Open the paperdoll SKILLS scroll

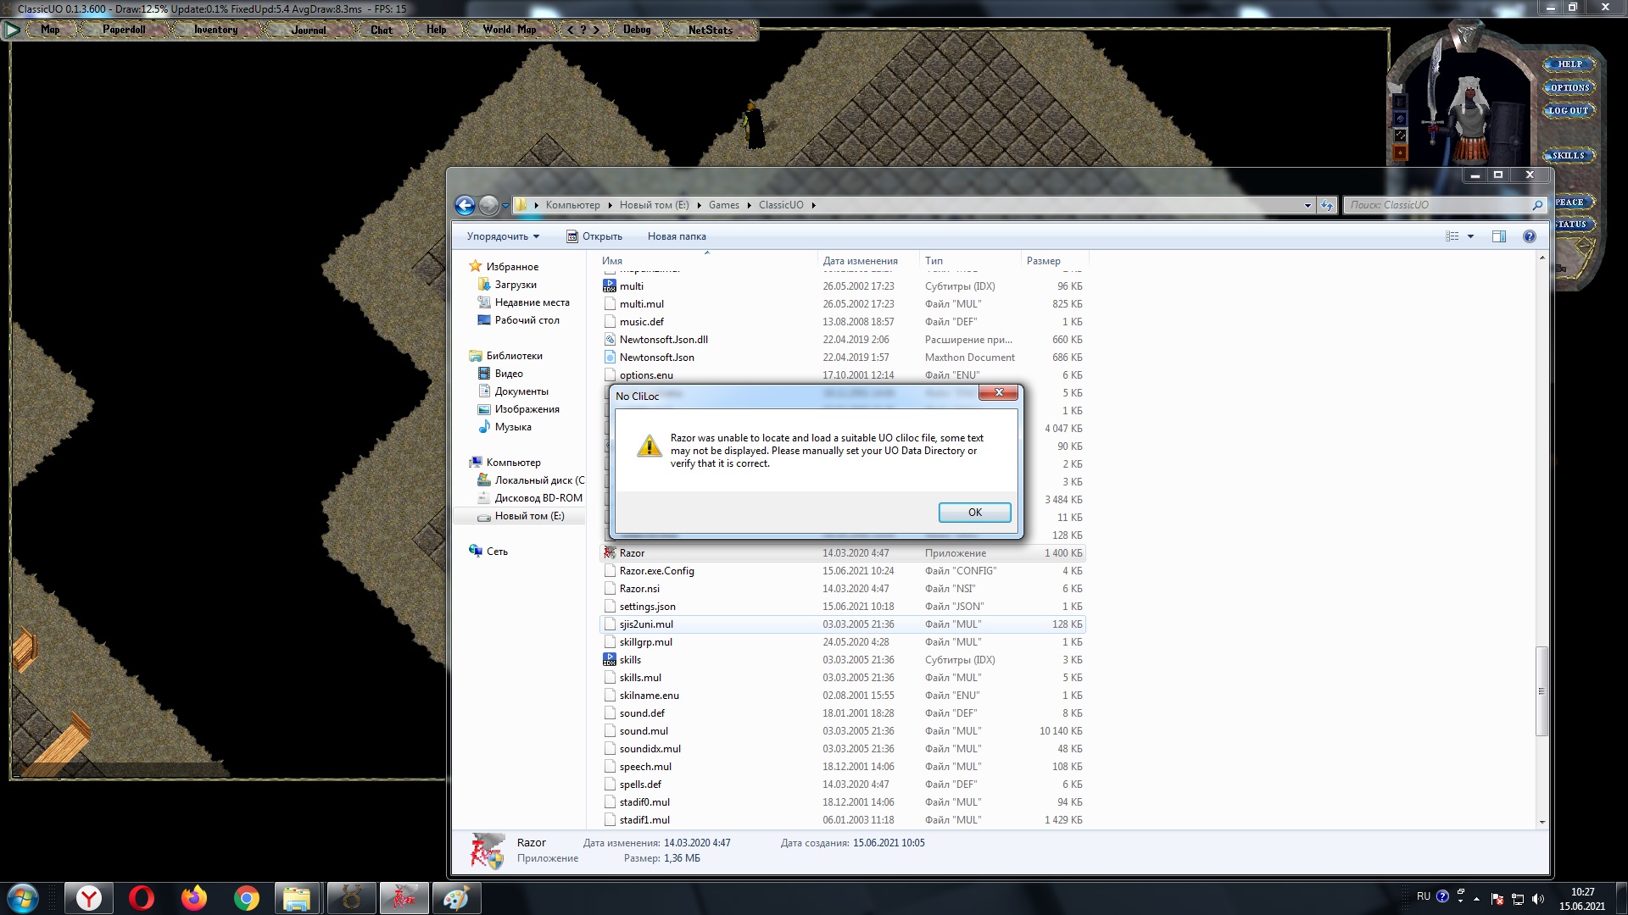[1568, 156]
